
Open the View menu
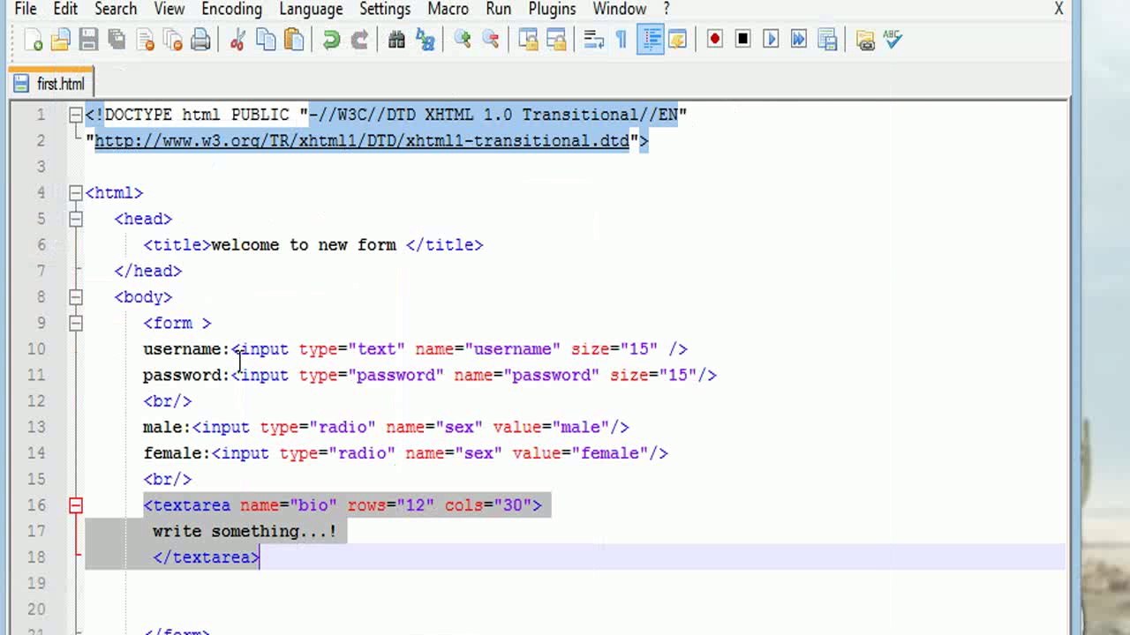169,9
